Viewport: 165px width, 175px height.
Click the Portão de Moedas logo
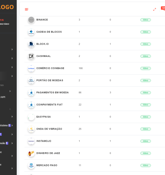tap(31, 80)
